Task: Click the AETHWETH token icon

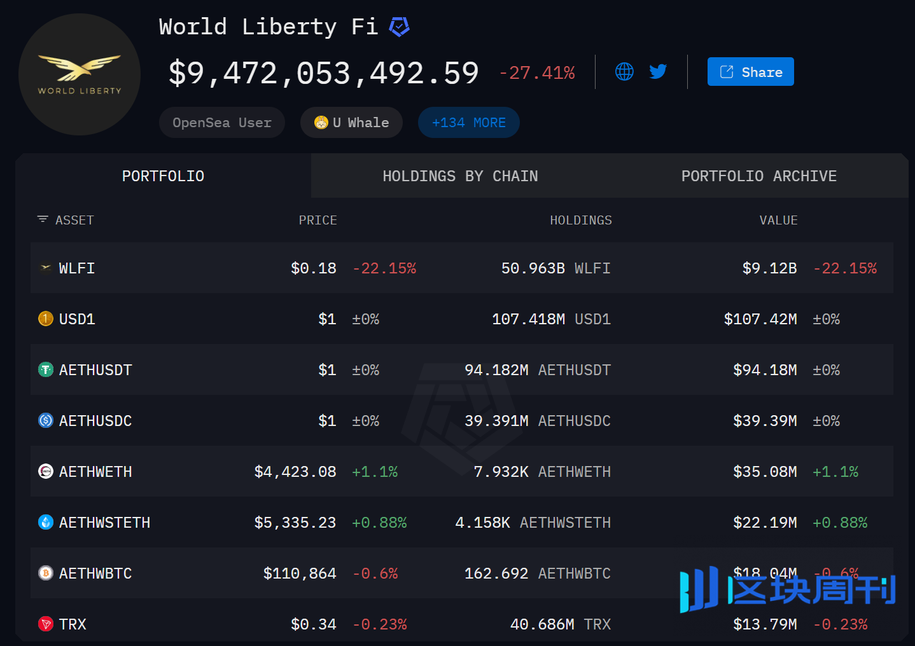Action: 46,471
